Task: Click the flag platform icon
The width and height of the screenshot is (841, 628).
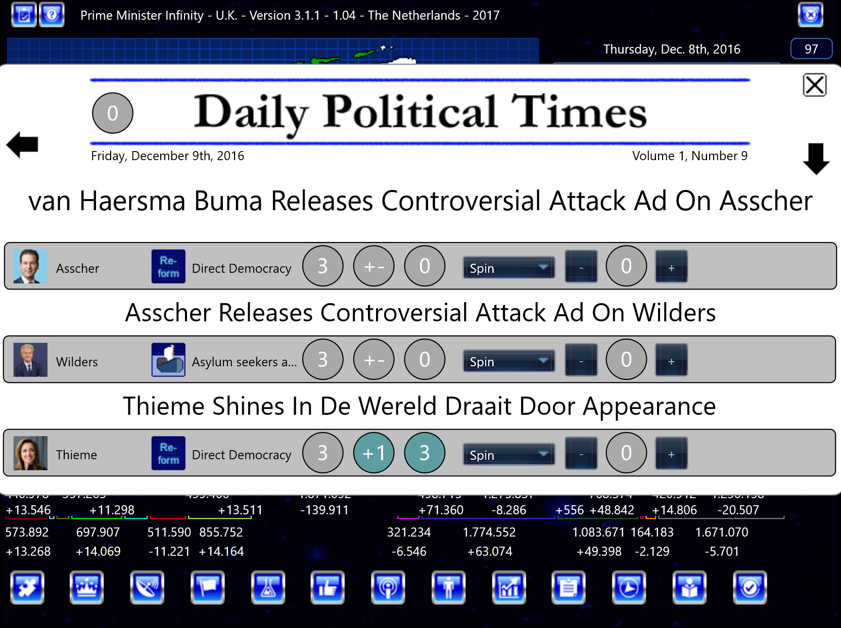Action: (x=208, y=588)
